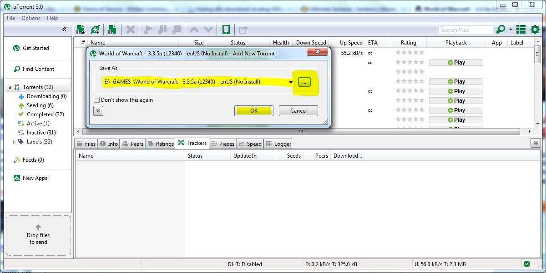Click Cancel in Add New Torrent dialog
Viewport: 546px width, 273px height.
(x=298, y=111)
